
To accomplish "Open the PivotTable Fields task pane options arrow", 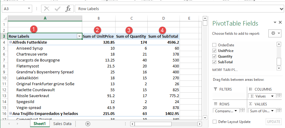I will [x=275, y=23].
